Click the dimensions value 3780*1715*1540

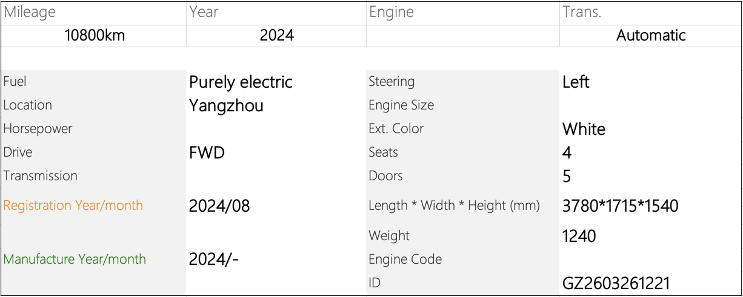pos(620,206)
